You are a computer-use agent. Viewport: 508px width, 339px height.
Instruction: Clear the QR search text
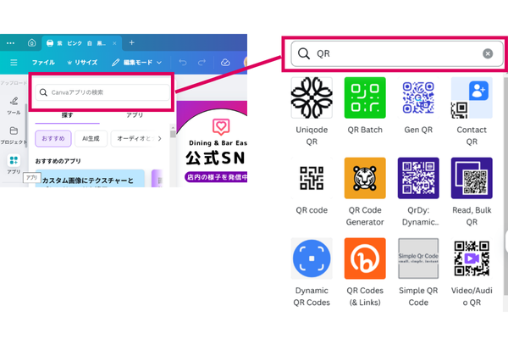488,53
